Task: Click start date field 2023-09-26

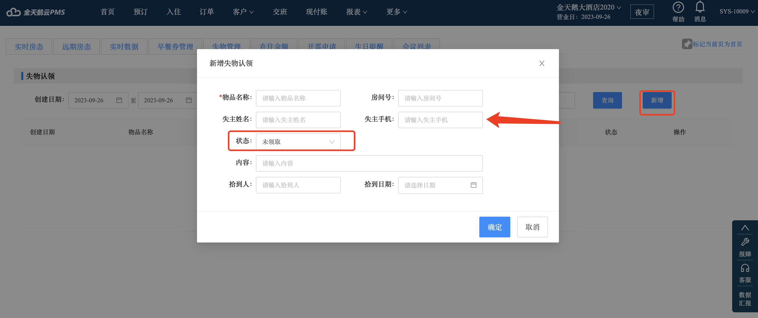Action: pos(98,100)
